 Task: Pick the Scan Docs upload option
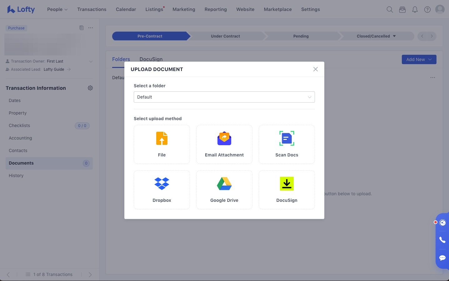click(287, 144)
